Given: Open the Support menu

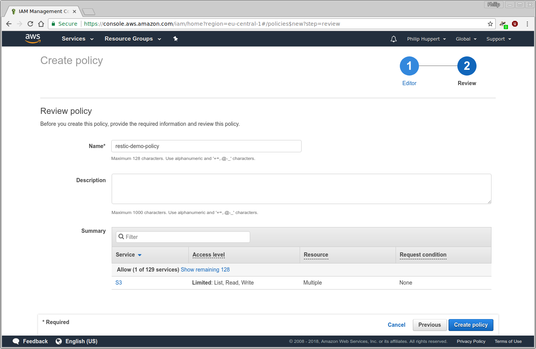Looking at the screenshot, I should 498,39.
